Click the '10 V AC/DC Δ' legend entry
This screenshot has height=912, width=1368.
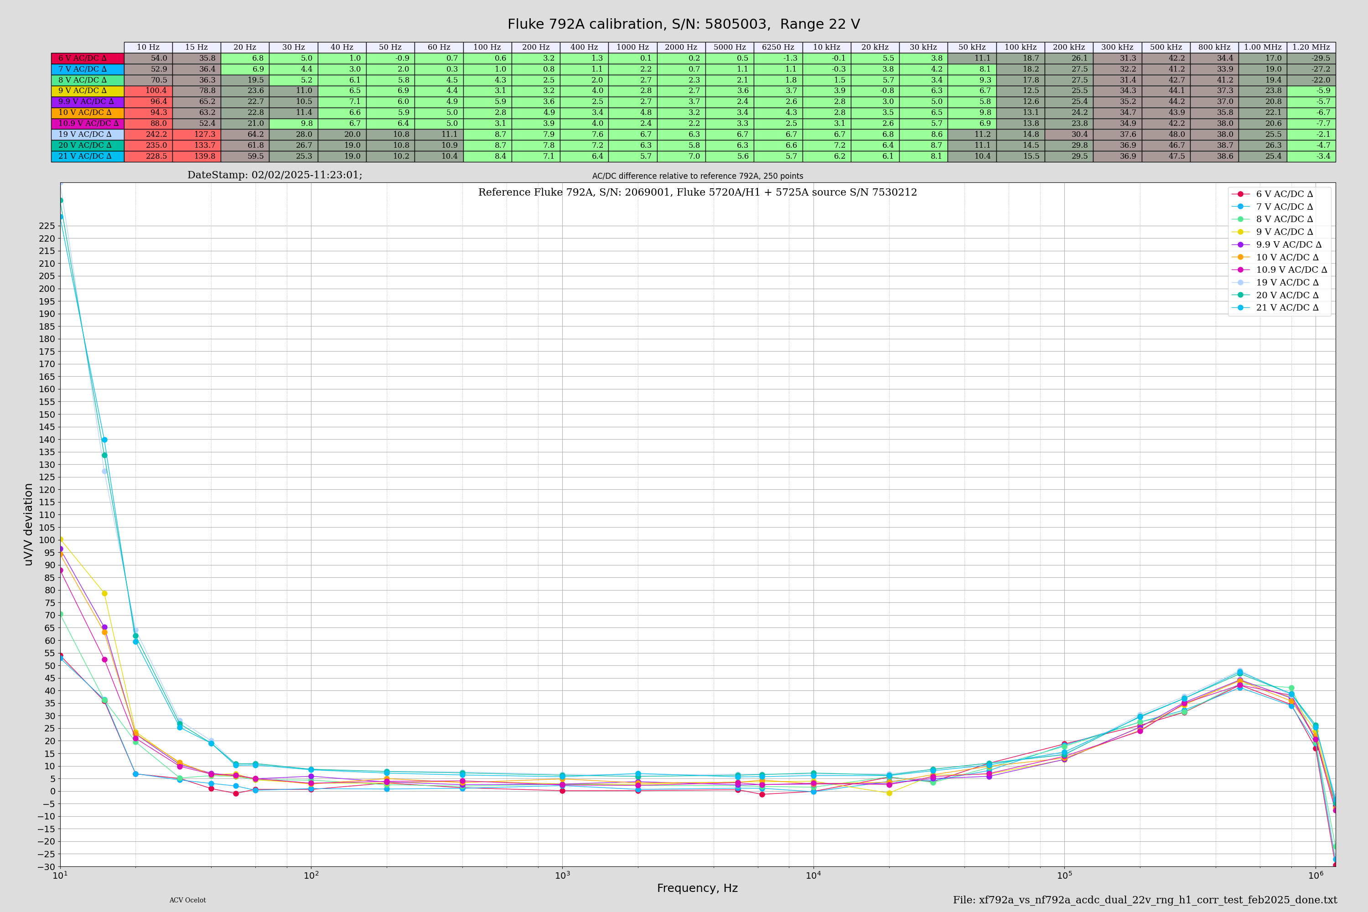pos(1275,258)
